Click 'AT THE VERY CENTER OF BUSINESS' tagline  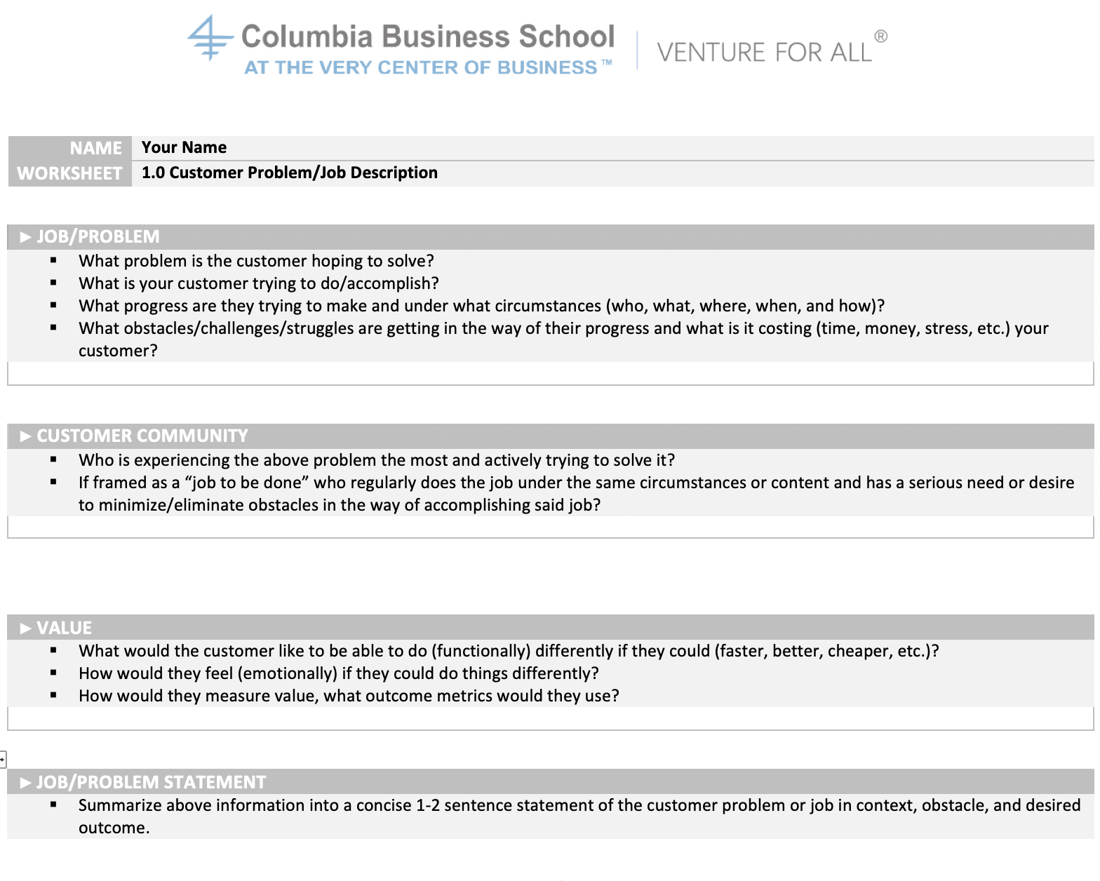(420, 67)
